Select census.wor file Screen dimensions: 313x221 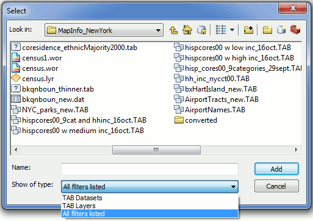click(x=35, y=68)
